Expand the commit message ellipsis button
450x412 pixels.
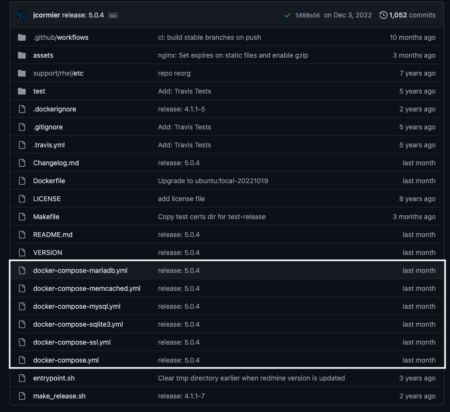point(113,16)
